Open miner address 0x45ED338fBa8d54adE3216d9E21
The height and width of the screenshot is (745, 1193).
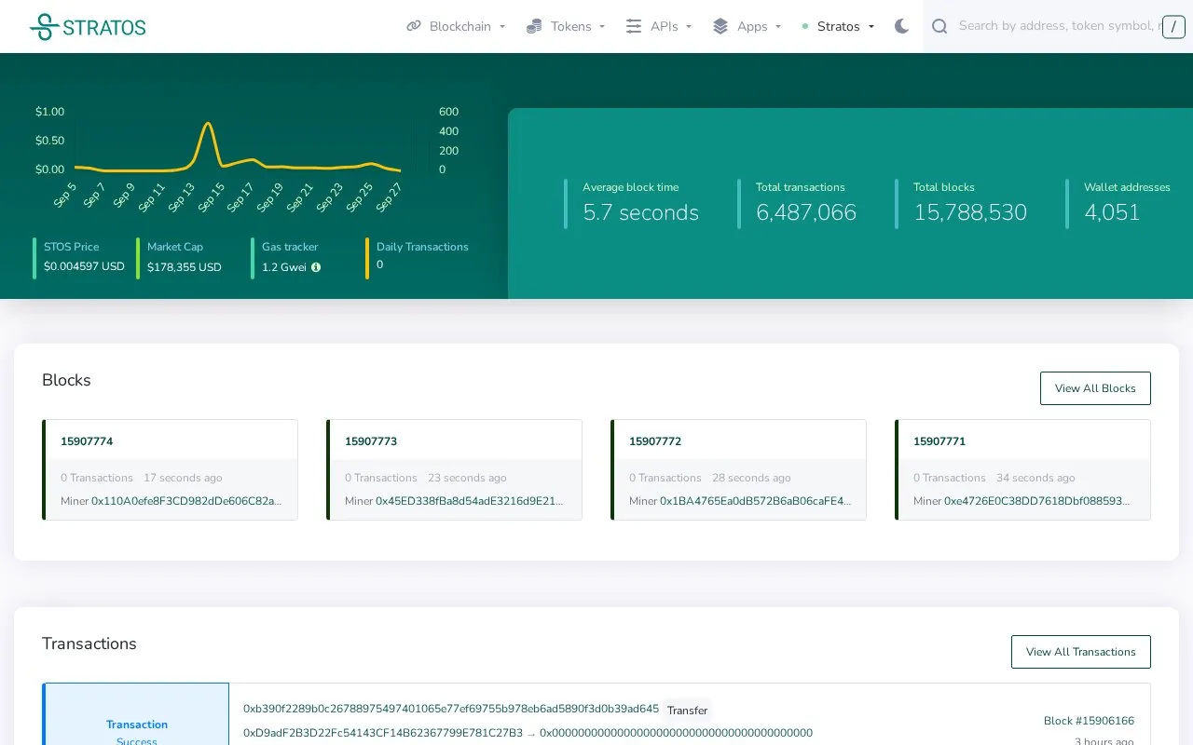[x=471, y=501]
